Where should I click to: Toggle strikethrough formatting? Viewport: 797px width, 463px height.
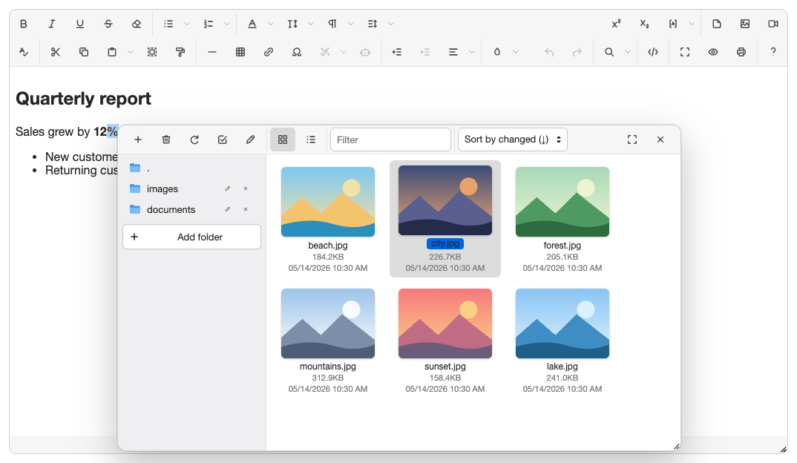pyautogui.click(x=108, y=24)
